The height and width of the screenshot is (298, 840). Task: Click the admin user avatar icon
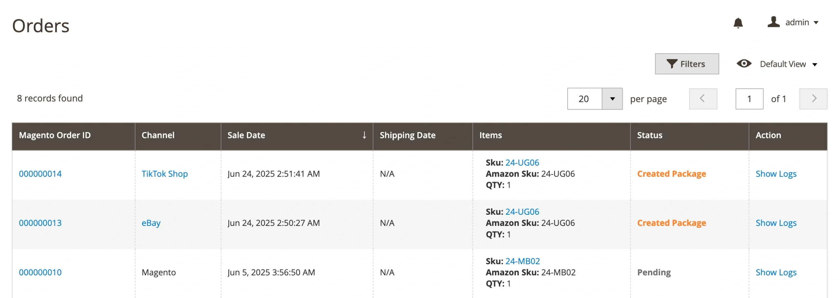click(773, 22)
